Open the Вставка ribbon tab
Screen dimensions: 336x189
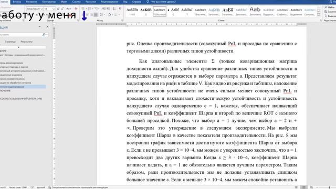click(x=17, y=2)
